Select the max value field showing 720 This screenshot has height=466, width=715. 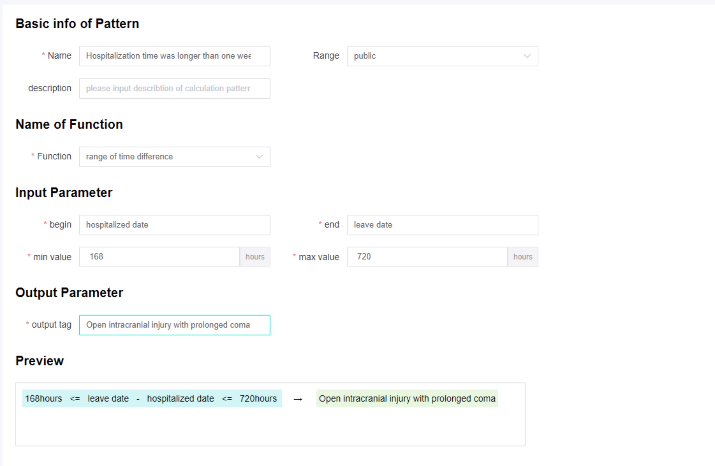click(427, 257)
